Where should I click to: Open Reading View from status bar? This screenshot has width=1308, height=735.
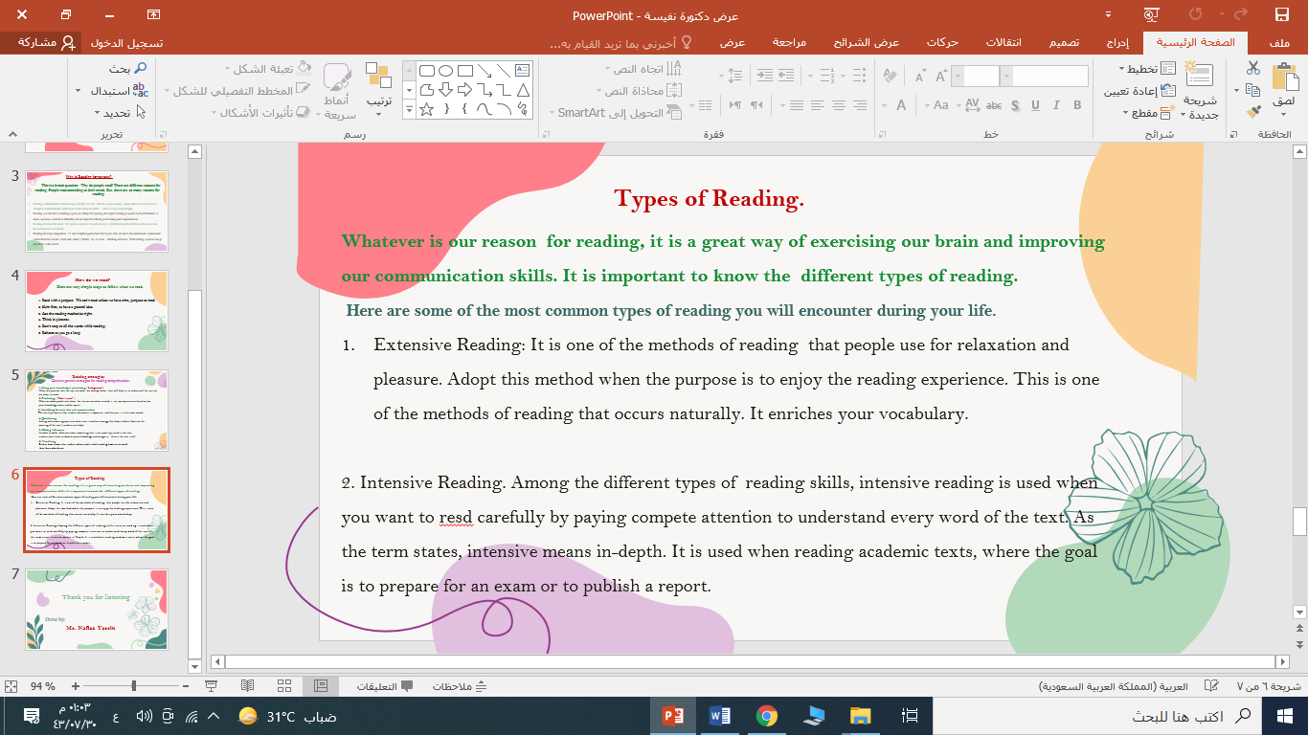coord(247,686)
